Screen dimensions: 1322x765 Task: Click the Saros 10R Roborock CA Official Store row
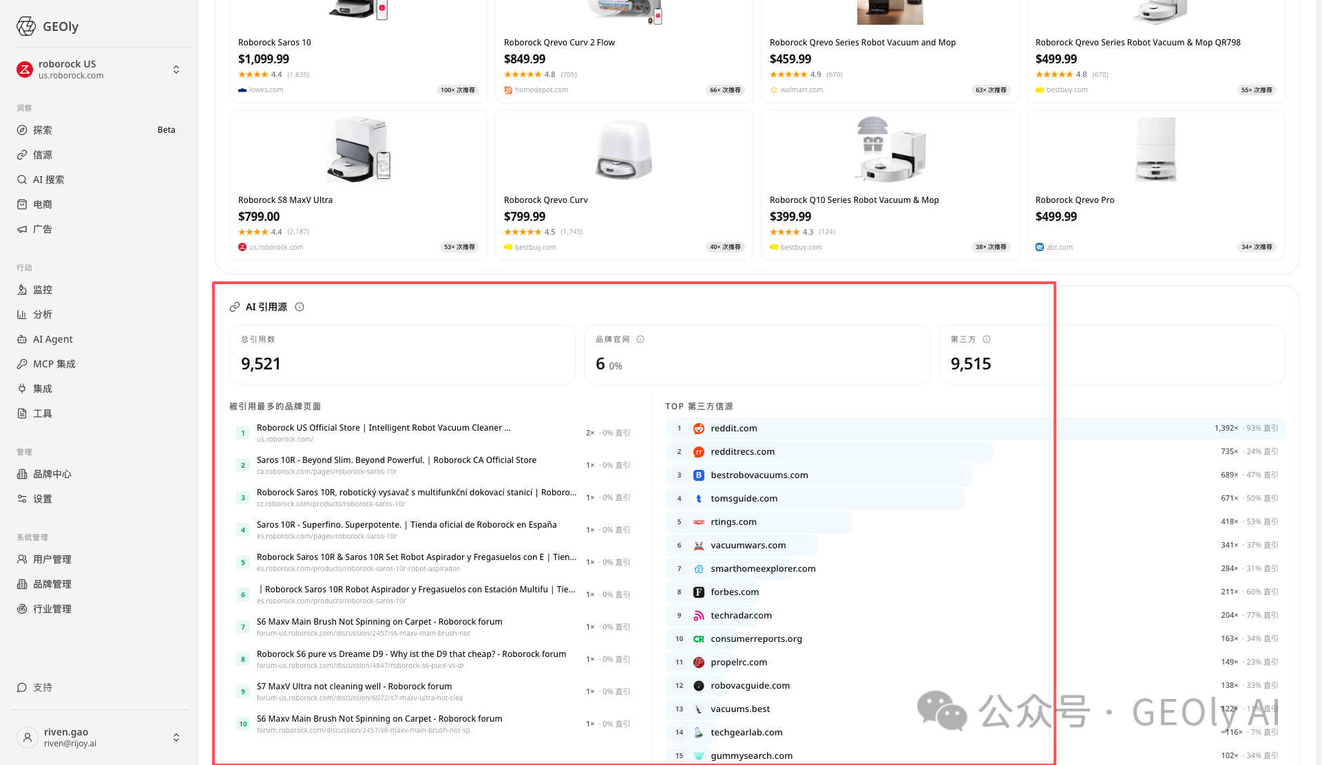pyautogui.click(x=433, y=465)
